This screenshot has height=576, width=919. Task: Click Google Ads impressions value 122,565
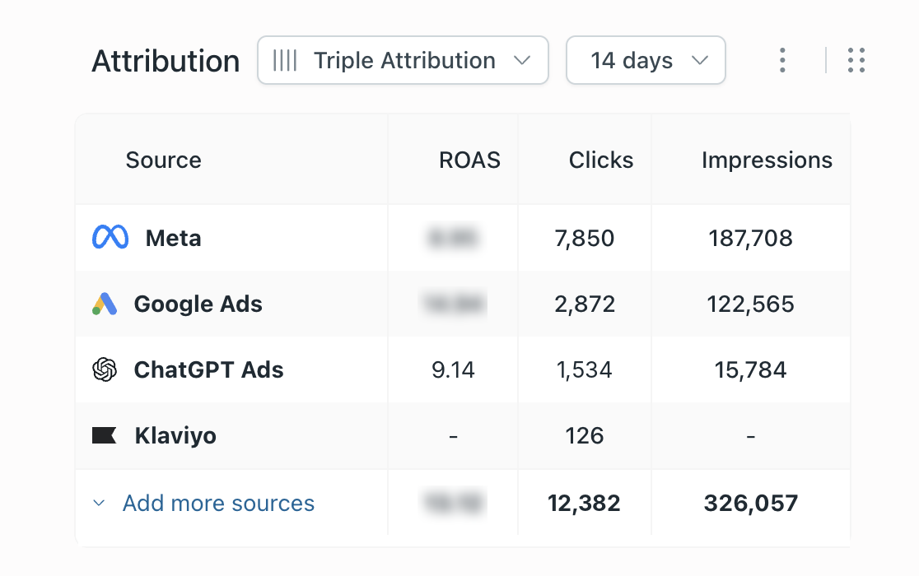tap(751, 304)
